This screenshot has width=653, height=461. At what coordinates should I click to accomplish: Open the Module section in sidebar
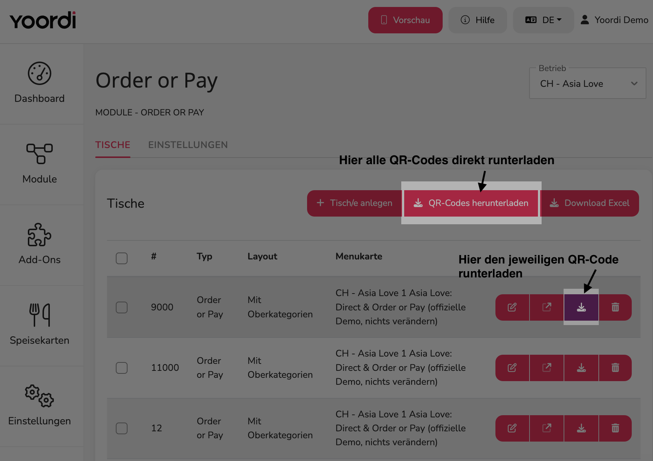click(40, 164)
